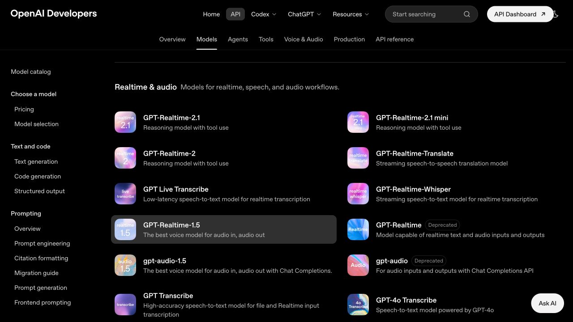The width and height of the screenshot is (573, 322).
Task: Switch to the Models tab
Action: [207, 39]
